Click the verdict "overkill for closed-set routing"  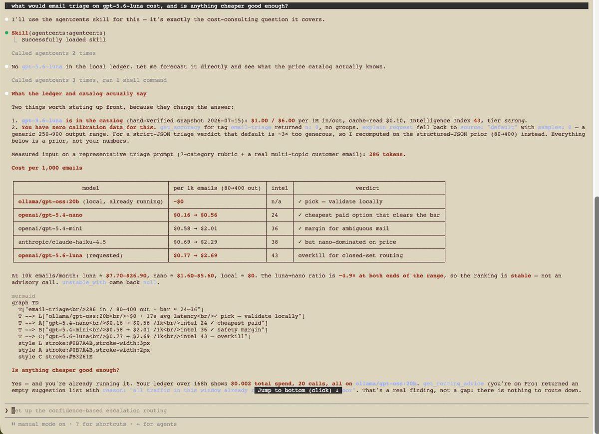pos(368,255)
